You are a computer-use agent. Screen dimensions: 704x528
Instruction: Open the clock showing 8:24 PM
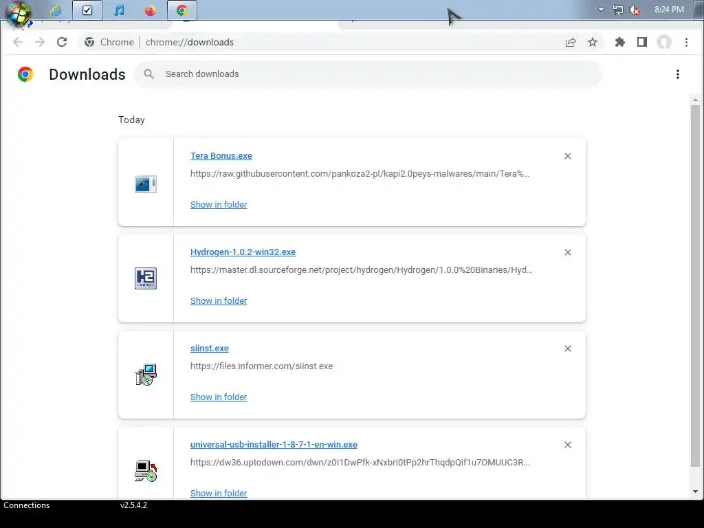coord(669,10)
